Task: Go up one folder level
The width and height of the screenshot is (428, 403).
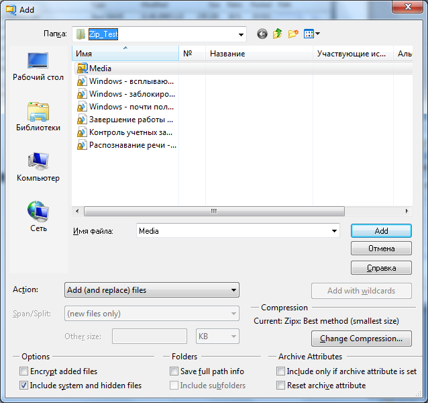Action: 277,34
